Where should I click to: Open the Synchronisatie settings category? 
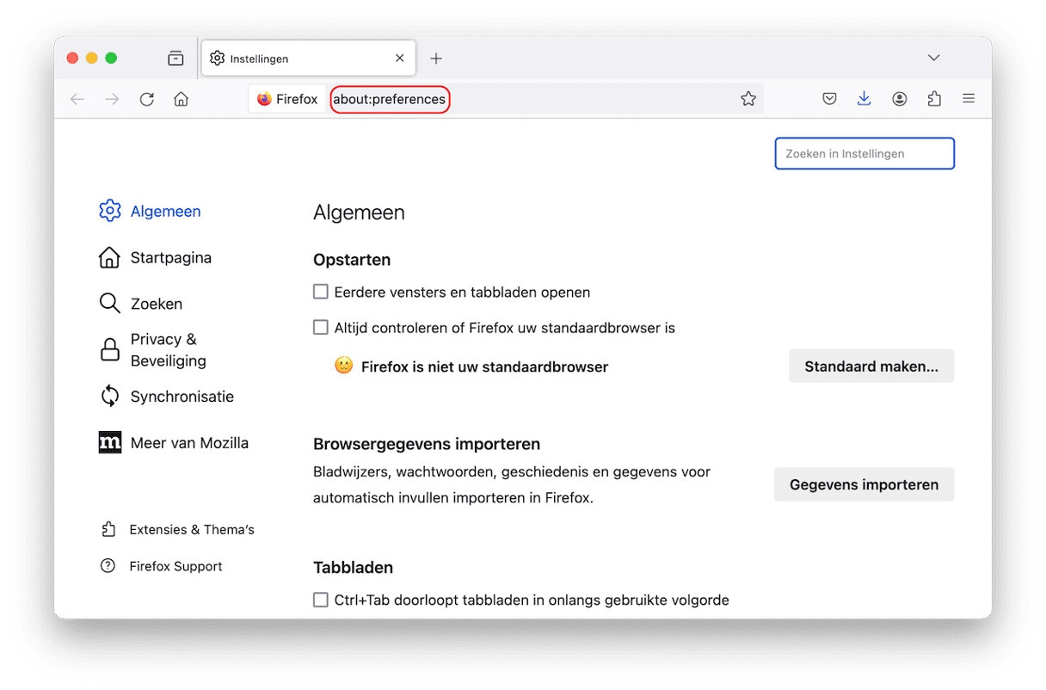pos(166,397)
